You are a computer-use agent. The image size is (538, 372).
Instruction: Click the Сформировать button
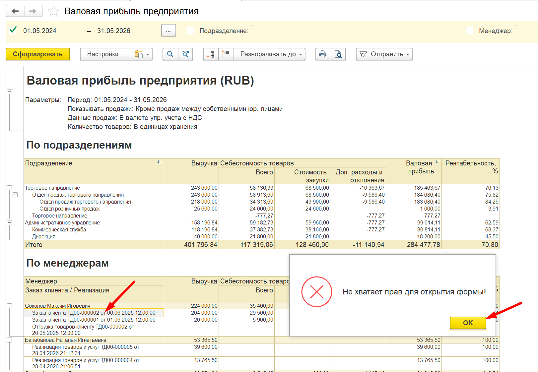[x=38, y=54]
